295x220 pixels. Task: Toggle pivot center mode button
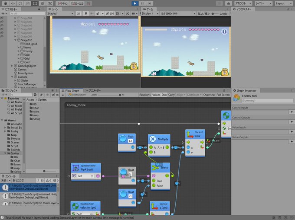63,3
